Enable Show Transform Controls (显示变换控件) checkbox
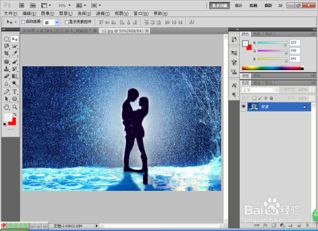318x231 pixels. [x=67, y=22]
